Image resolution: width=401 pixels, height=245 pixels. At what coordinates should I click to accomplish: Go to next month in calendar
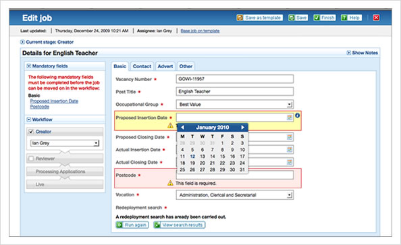242,128
